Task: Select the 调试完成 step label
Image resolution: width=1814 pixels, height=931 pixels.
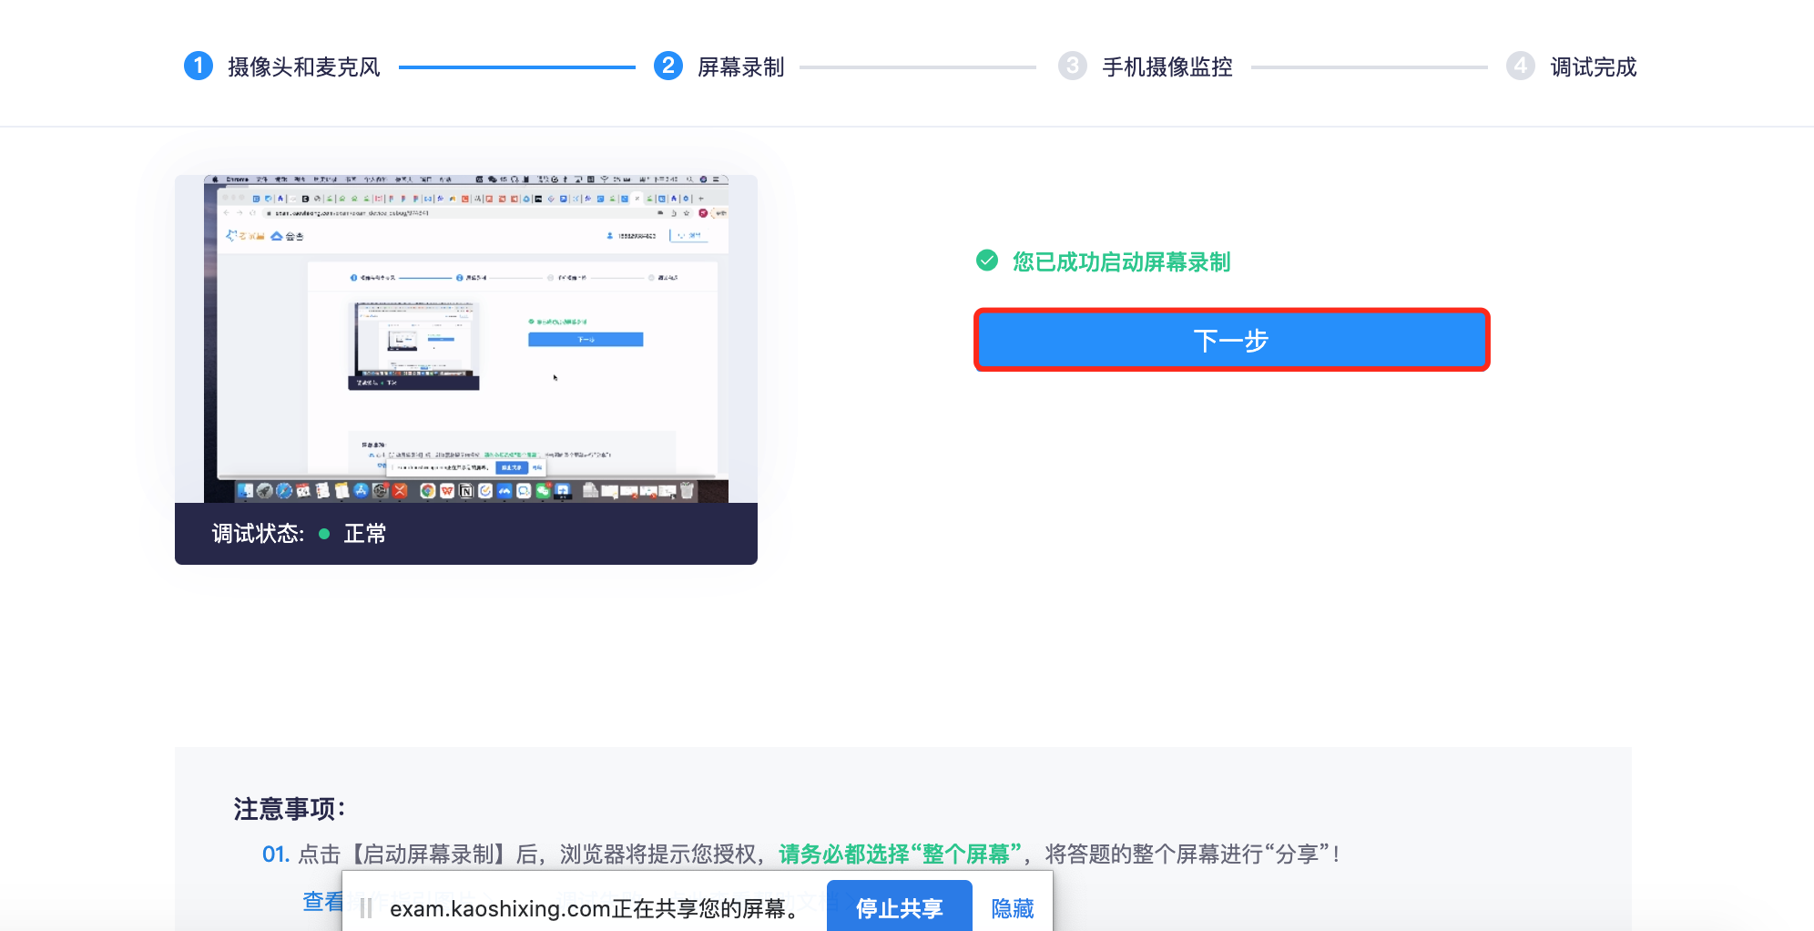Action: 1593,67
